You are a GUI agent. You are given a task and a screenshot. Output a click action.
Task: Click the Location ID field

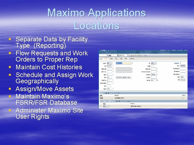(110, 63)
